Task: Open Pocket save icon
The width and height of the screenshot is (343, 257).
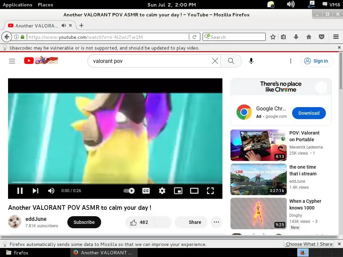Action: click(321, 37)
